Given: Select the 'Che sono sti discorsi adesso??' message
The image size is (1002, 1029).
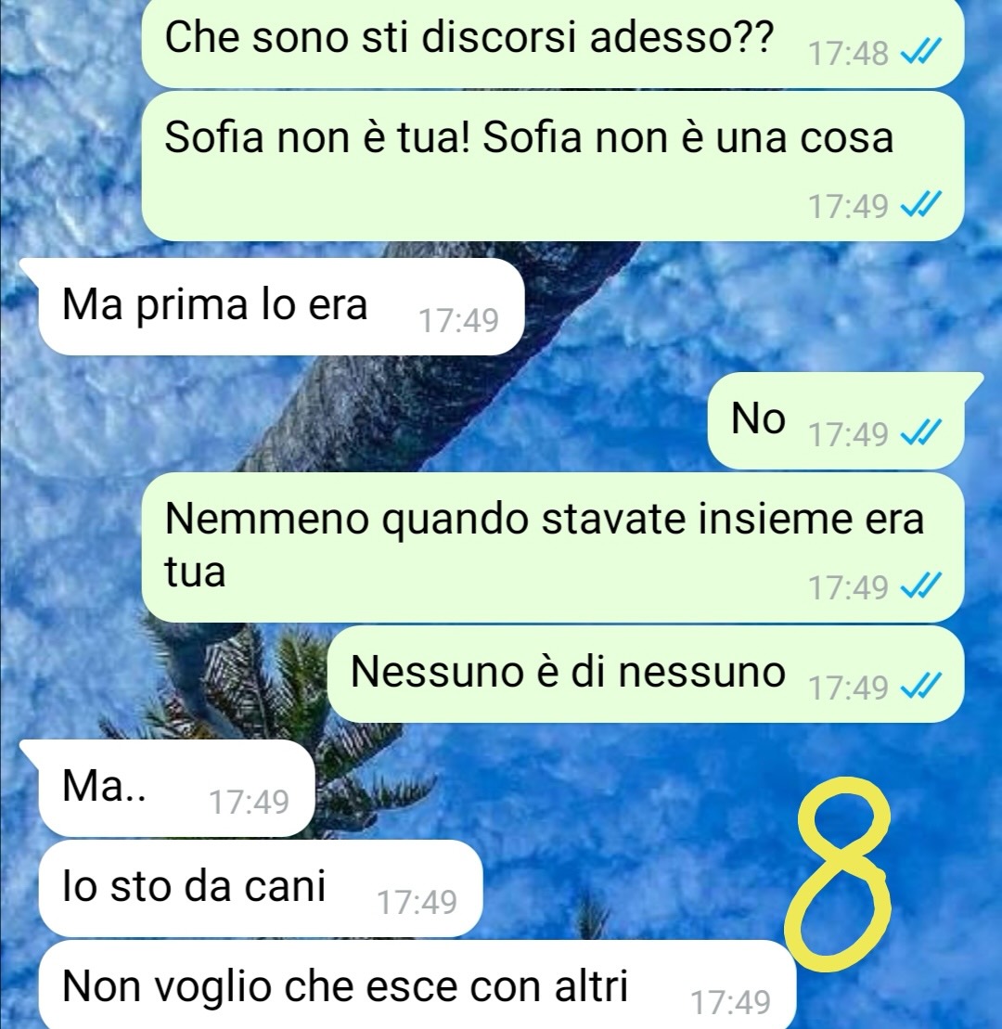Looking at the screenshot, I should pyautogui.click(x=553, y=44).
